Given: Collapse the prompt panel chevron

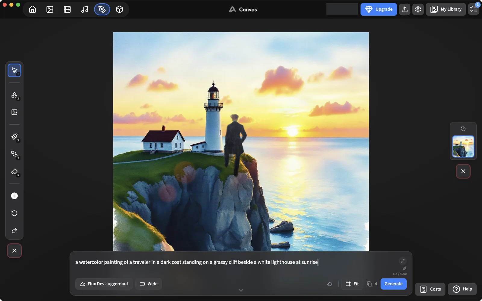Looking at the screenshot, I should (241, 290).
